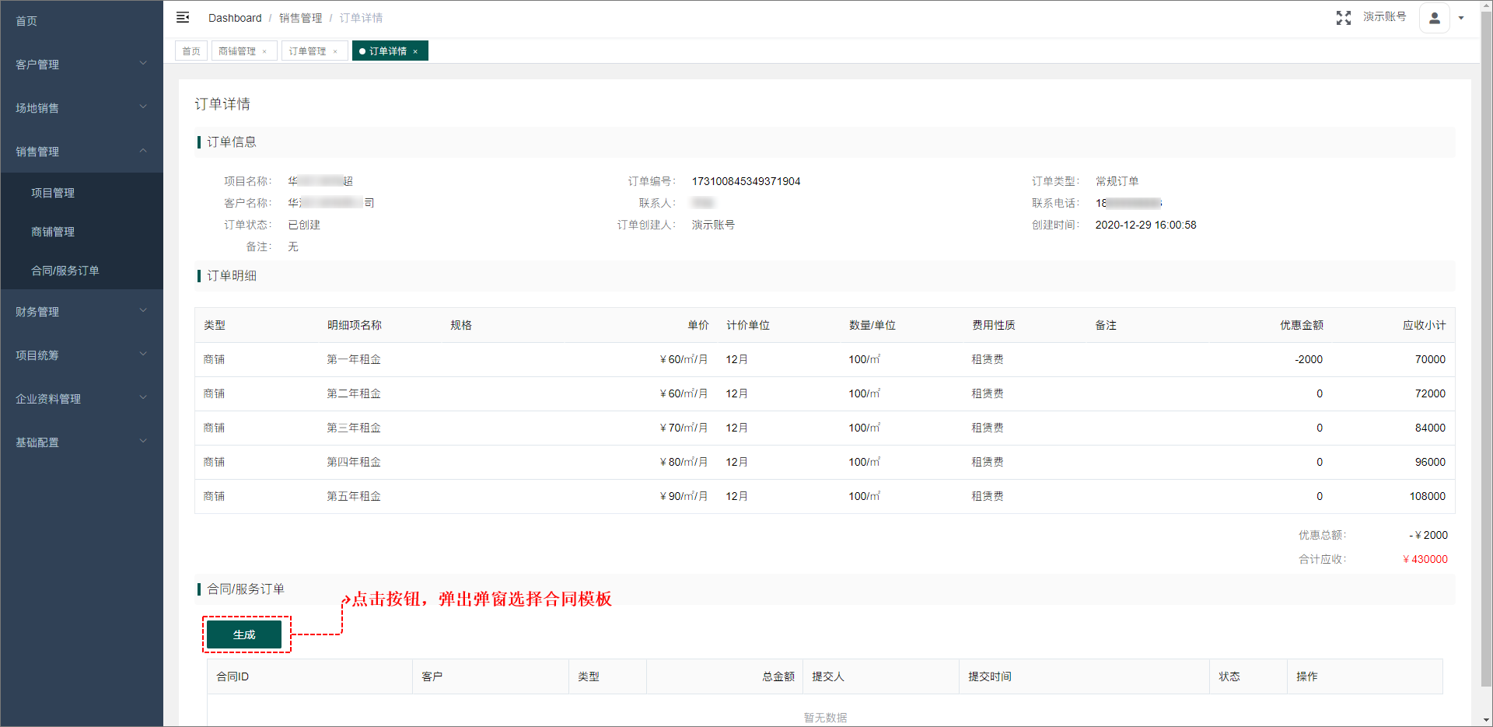Click the 常规订单 order type value
The height and width of the screenshot is (727, 1493).
point(1117,181)
